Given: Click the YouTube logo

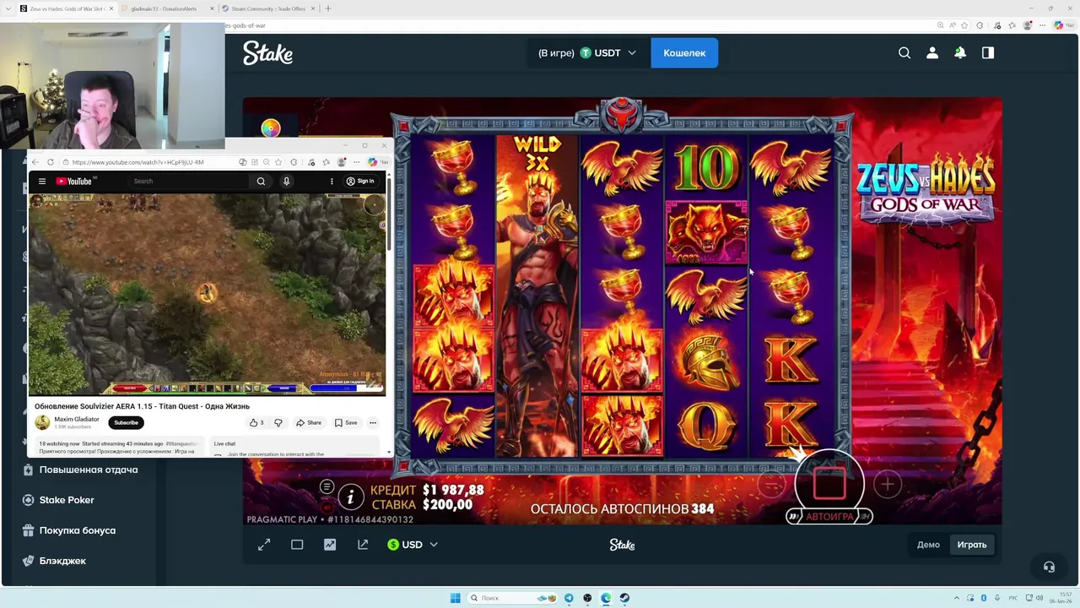Looking at the screenshot, I should (x=74, y=181).
